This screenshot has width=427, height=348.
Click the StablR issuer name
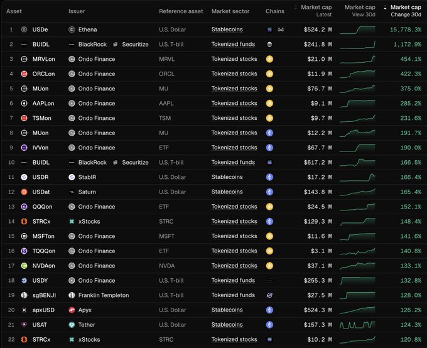[87, 177]
